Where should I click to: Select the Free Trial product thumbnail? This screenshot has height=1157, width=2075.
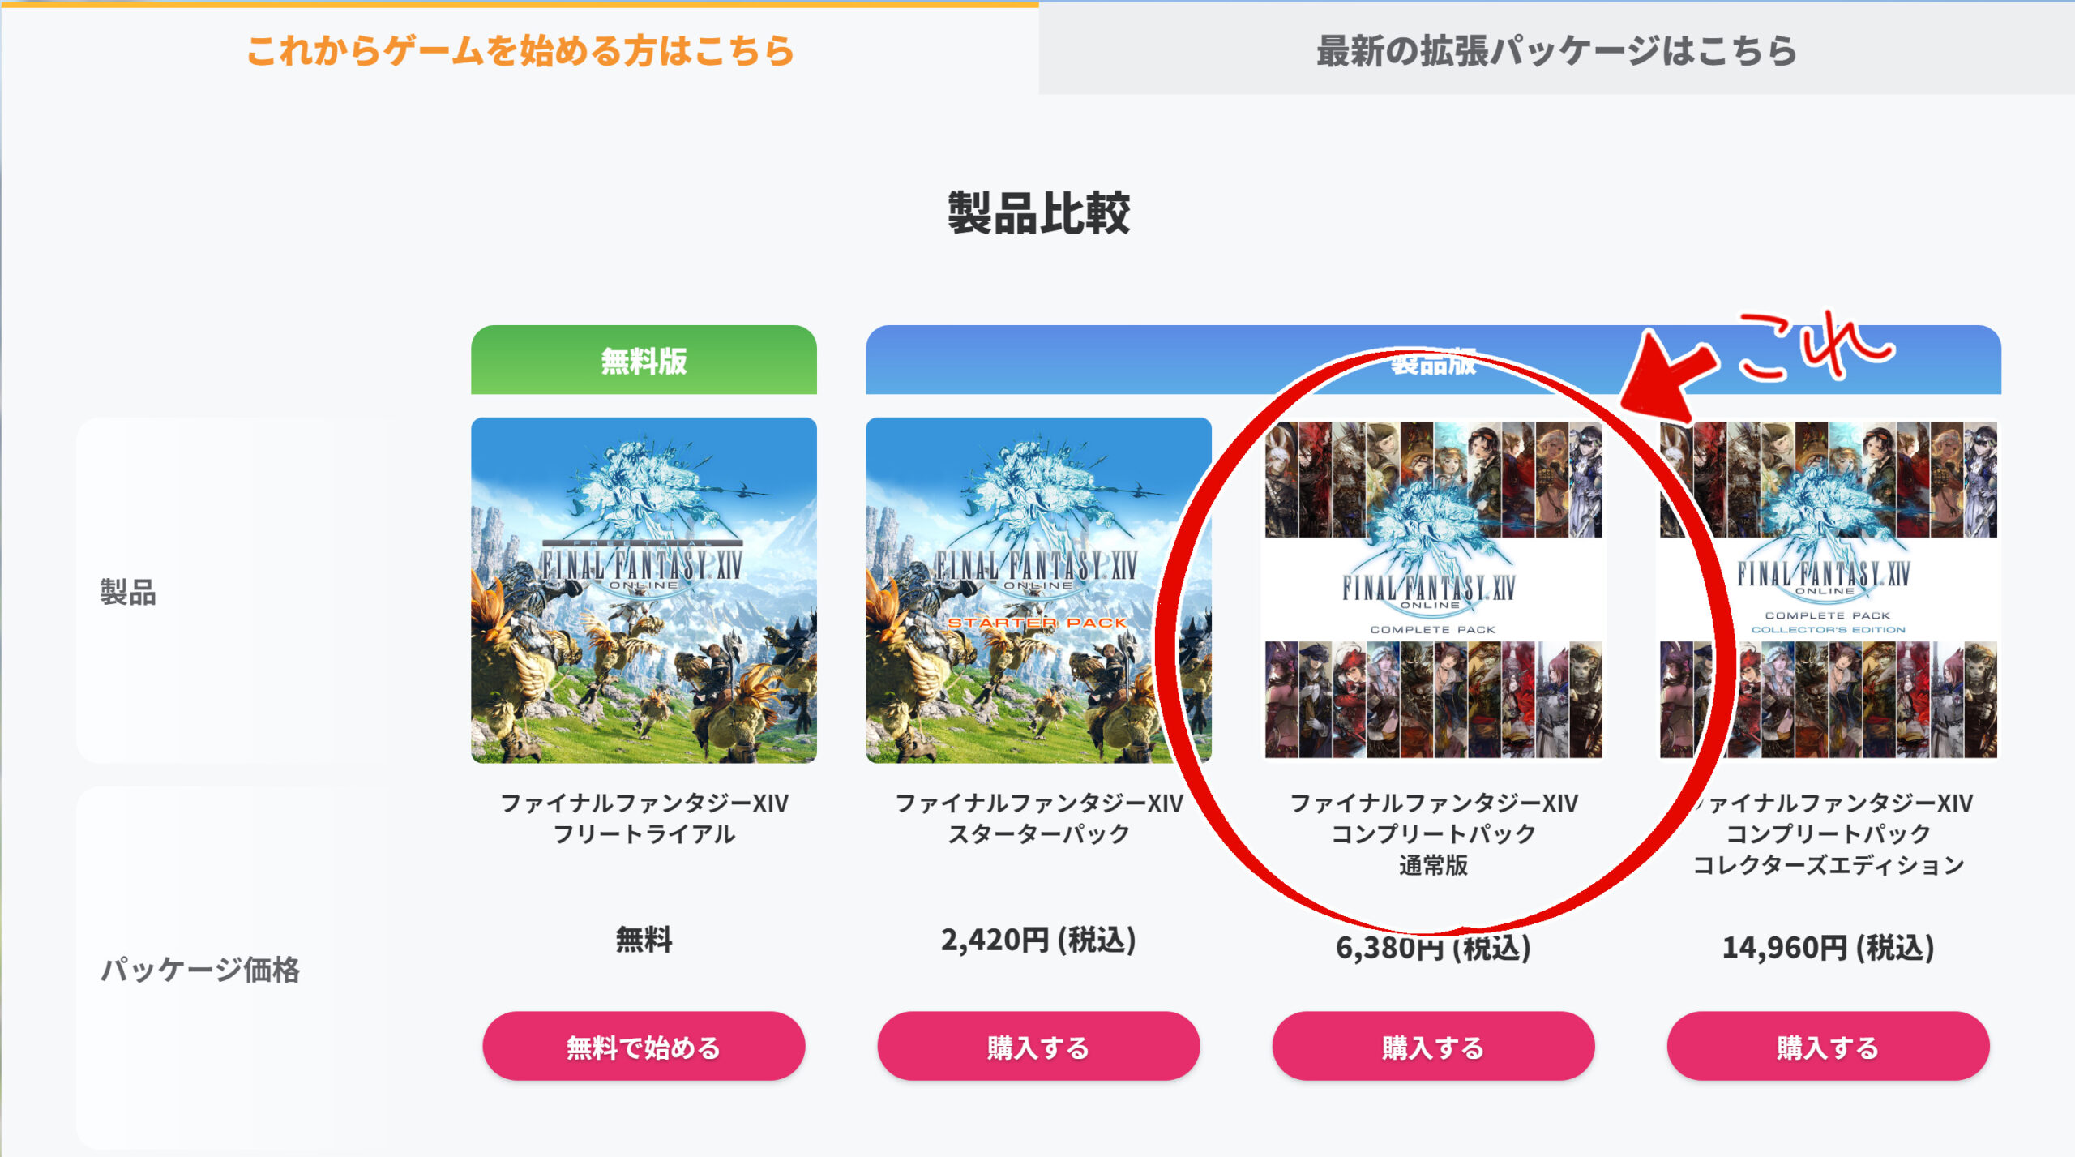tap(644, 590)
